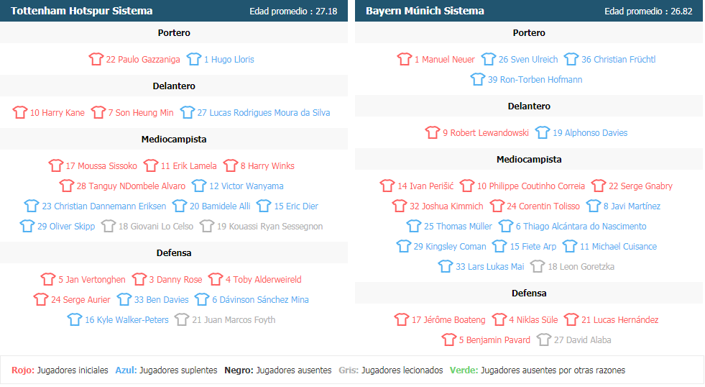Click the red shirt icon beside Jan Vertonghen
This screenshot has height=387, width=705.
(48, 279)
